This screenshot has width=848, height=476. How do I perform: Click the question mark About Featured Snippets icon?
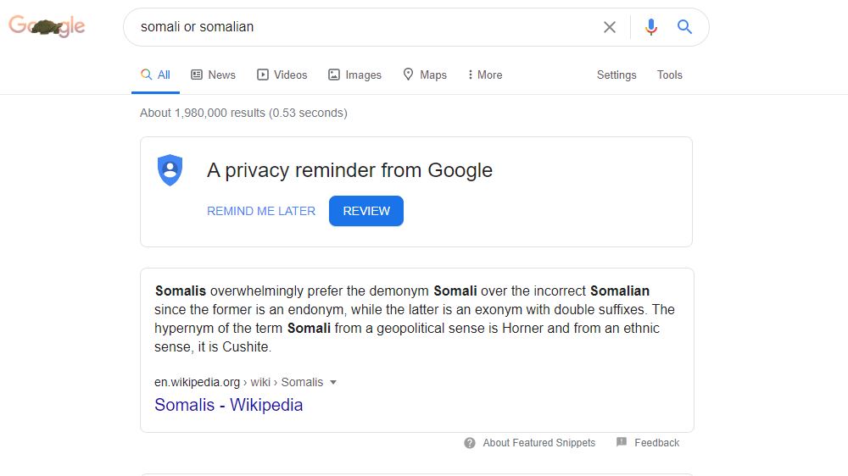point(470,443)
